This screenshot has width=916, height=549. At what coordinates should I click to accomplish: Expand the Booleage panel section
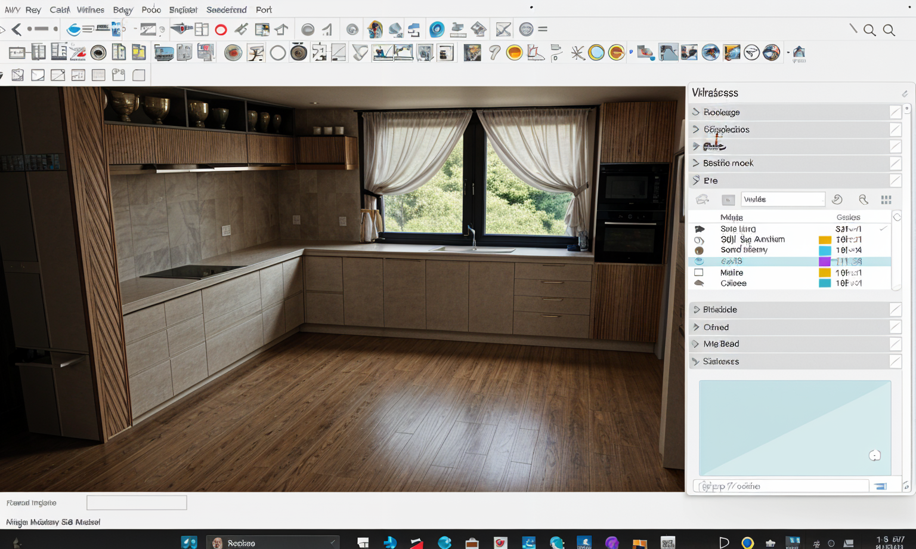click(x=696, y=112)
